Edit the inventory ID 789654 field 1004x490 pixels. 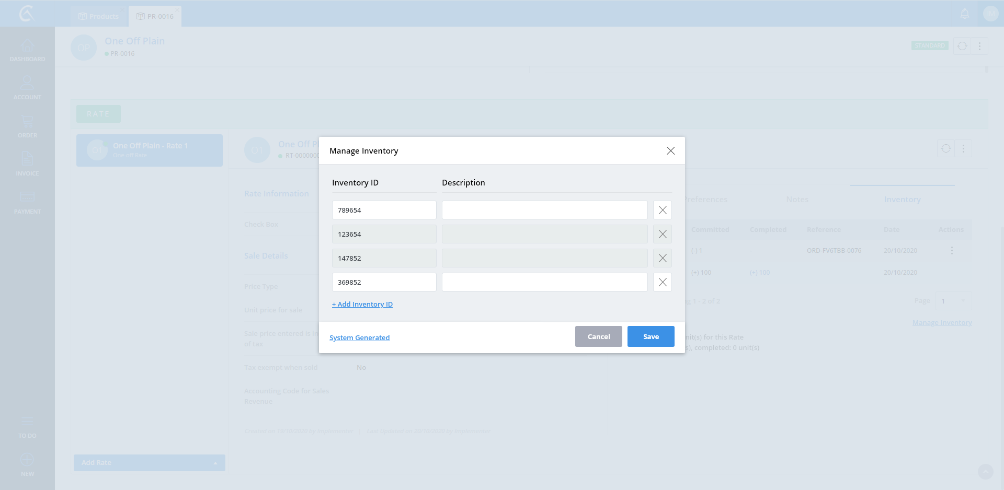click(384, 210)
